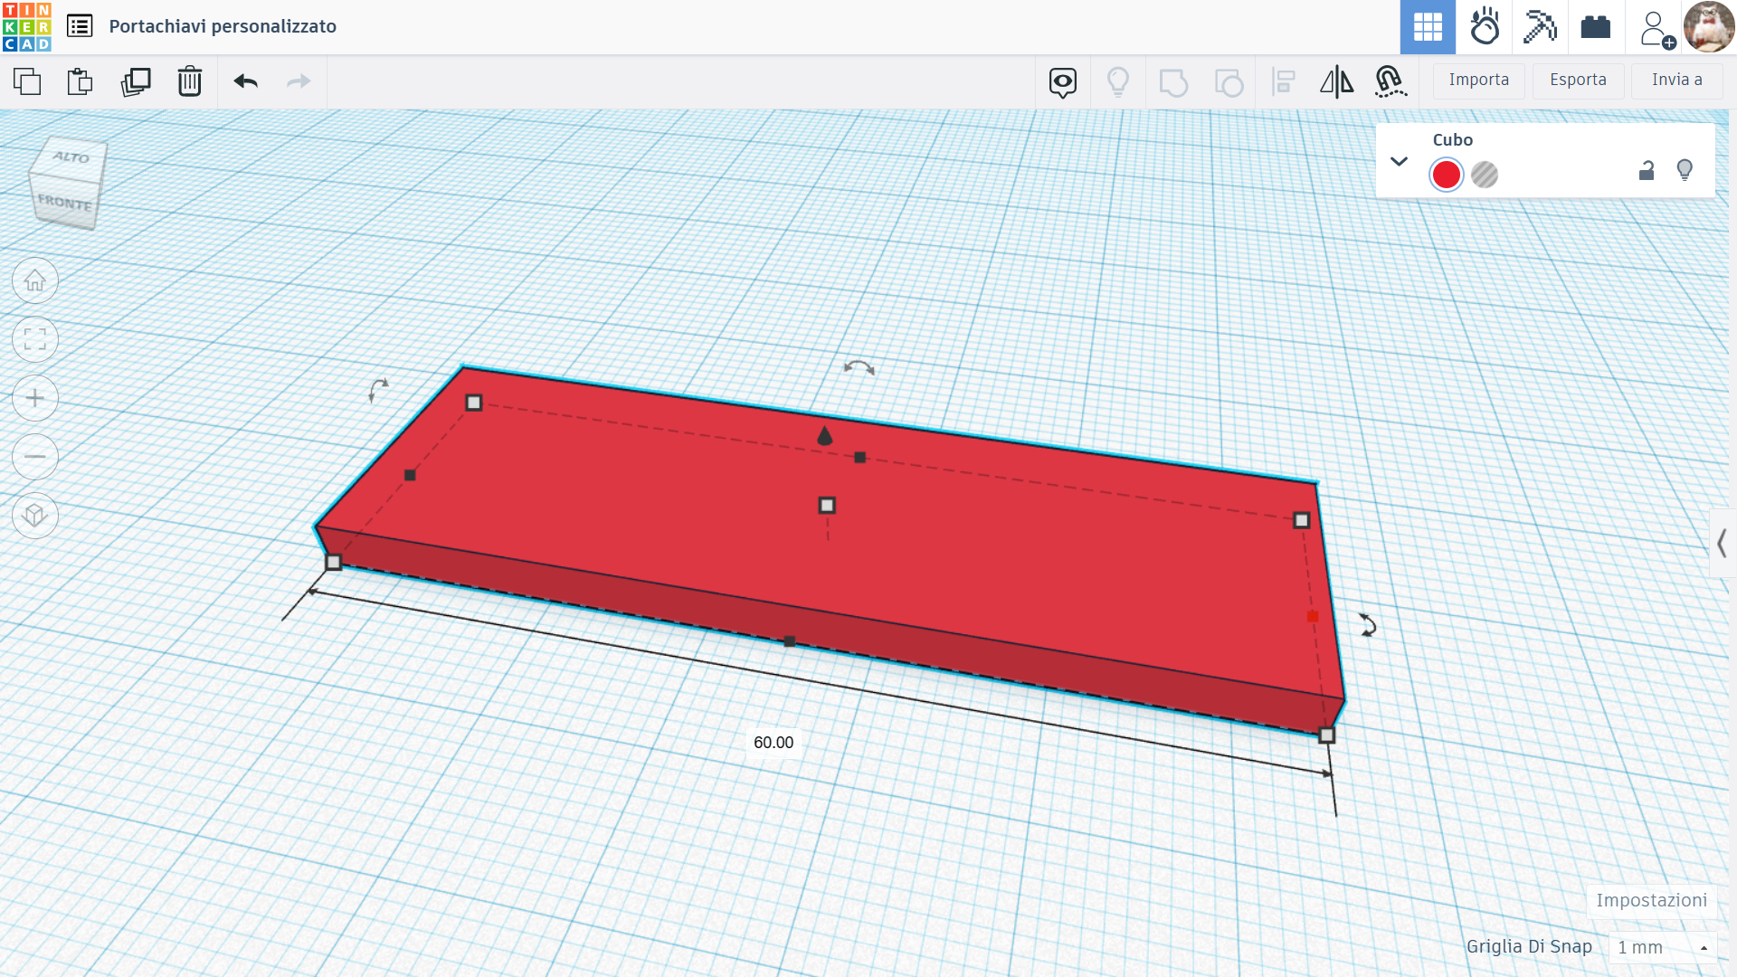Click the front edge midpoint black handle

(x=790, y=641)
